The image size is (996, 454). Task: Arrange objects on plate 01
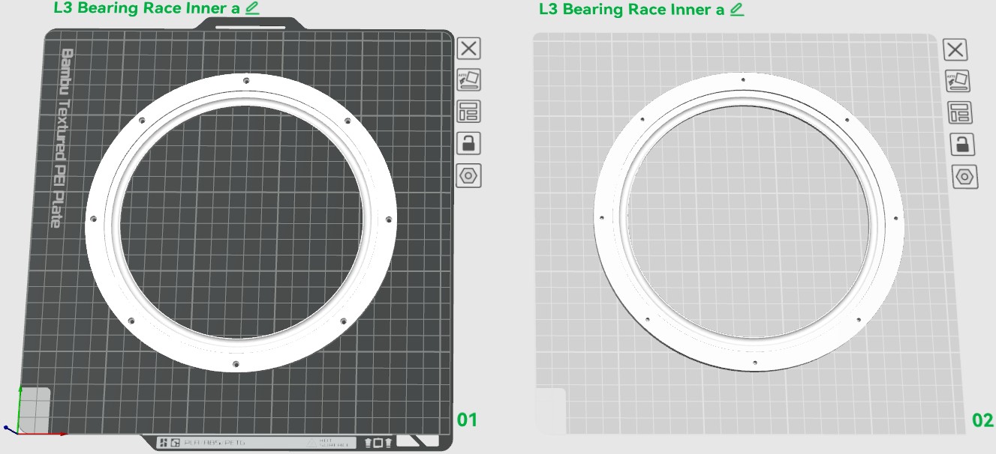(x=469, y=111)
